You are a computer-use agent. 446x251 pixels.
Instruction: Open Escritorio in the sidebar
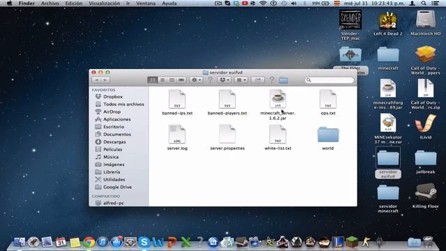point(114,127)
